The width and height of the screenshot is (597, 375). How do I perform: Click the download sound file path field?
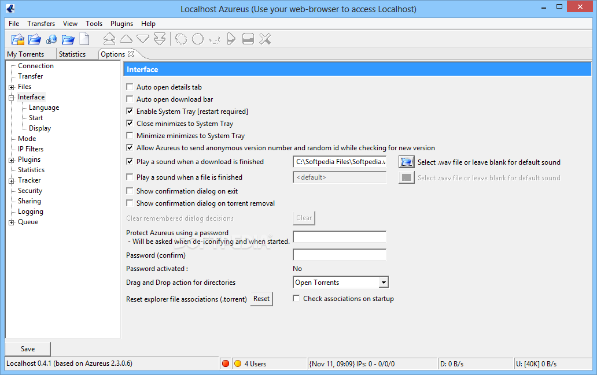point(340,162)
